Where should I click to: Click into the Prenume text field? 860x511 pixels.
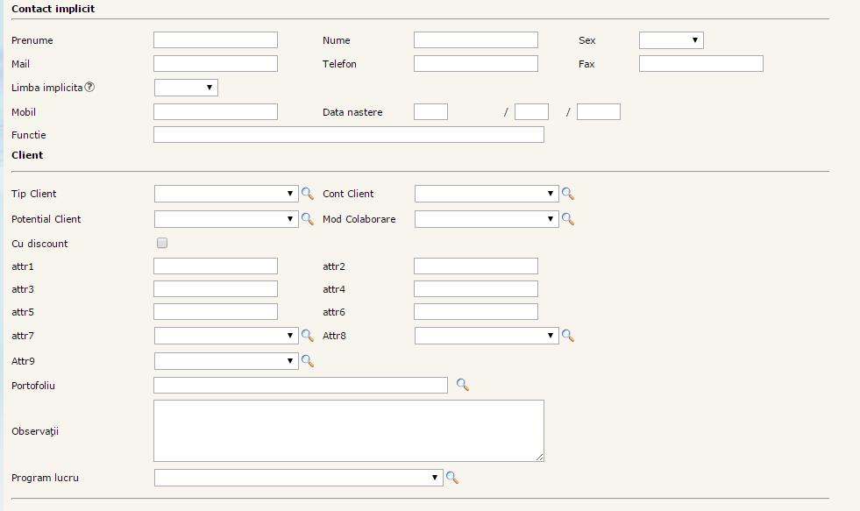[215, 40]
